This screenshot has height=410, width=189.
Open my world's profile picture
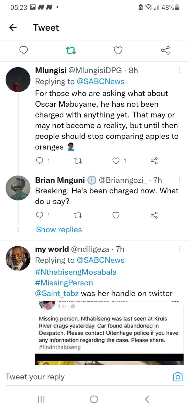pos(18,258)
